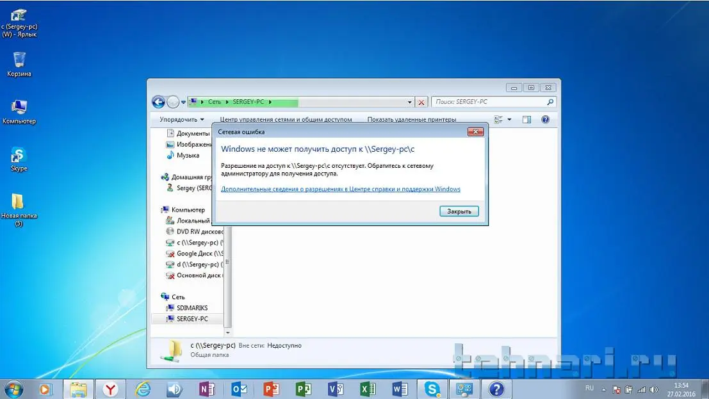
Task: Open the c (Sergey-pc) network shortcut on desktop
Action: (x=19, y=22)
